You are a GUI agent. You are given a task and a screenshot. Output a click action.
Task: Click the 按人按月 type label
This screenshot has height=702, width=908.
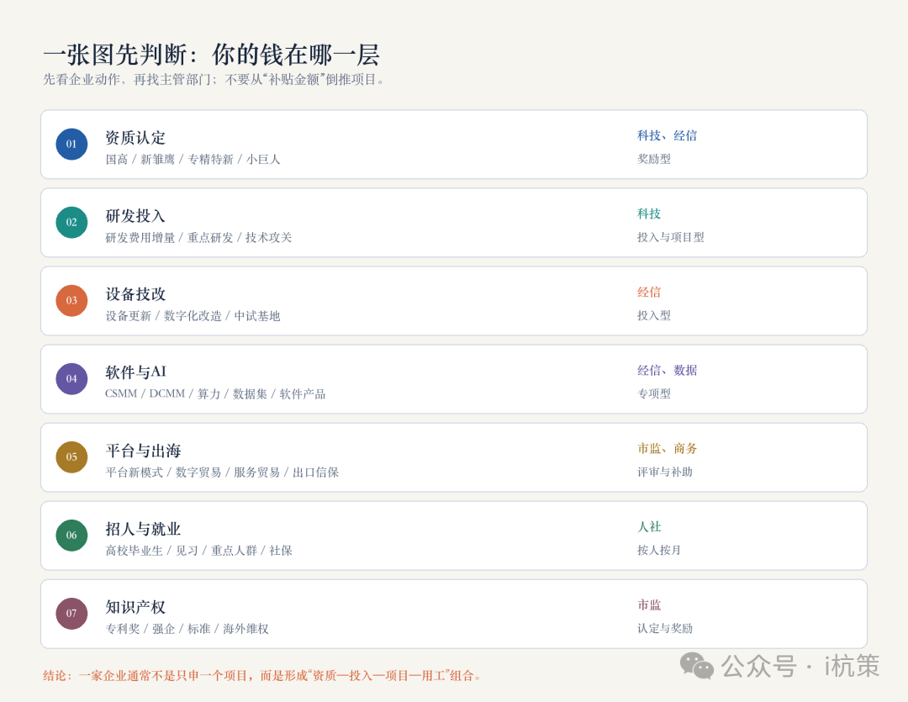point(659,550)
